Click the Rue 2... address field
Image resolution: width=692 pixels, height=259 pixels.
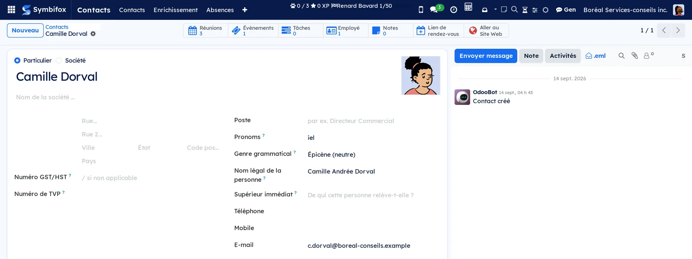coord(152,134)
